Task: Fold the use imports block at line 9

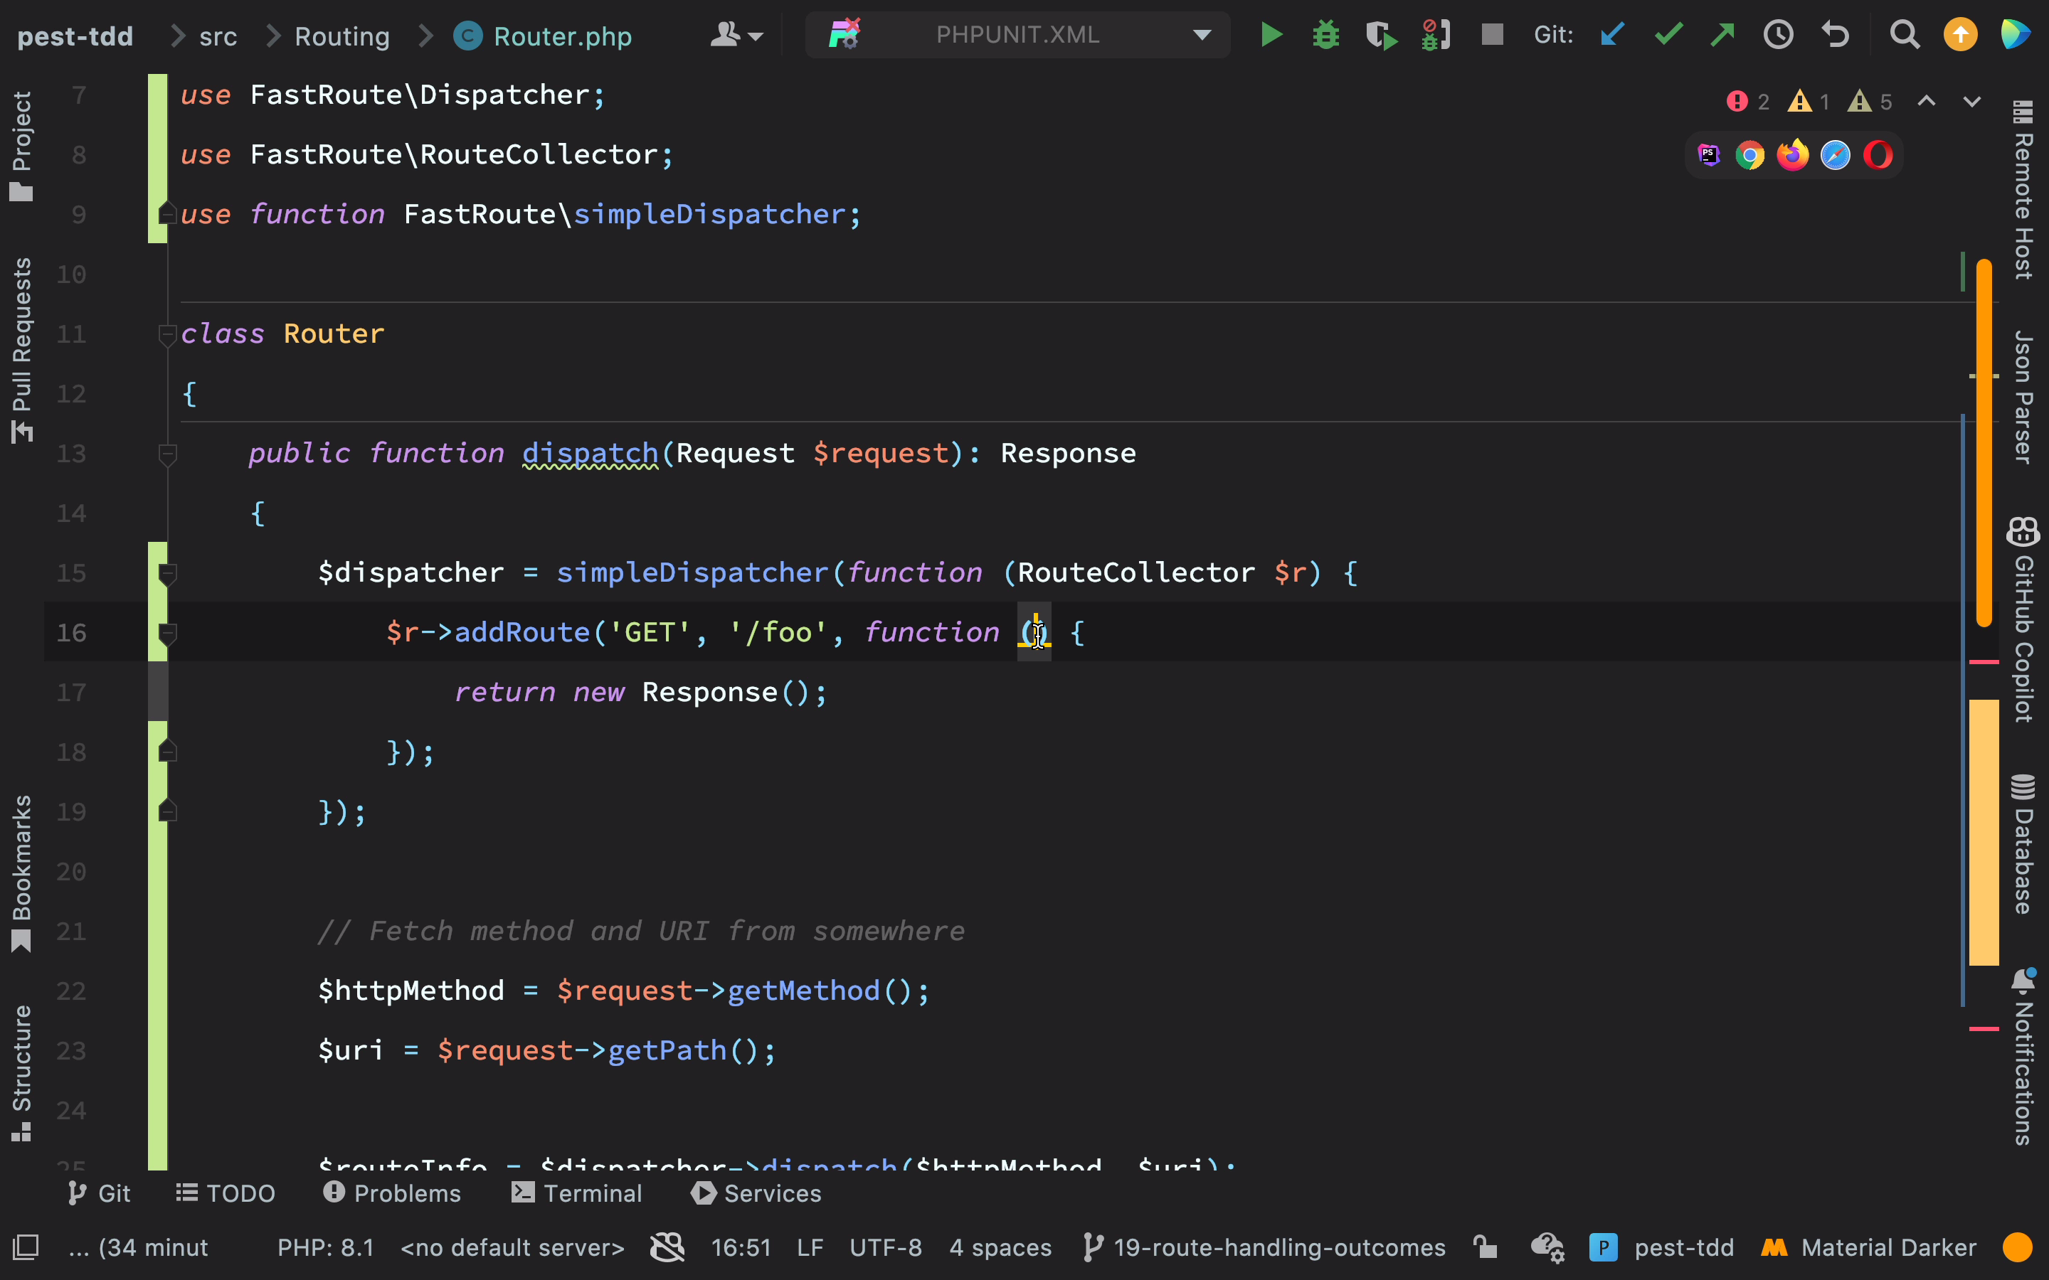Action: tap(166, 213)
